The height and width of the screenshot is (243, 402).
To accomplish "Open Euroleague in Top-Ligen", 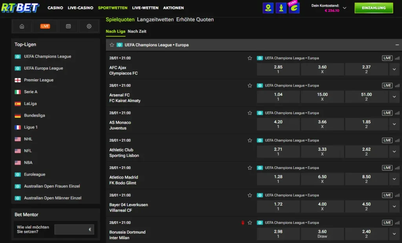I will coord(35,175).
